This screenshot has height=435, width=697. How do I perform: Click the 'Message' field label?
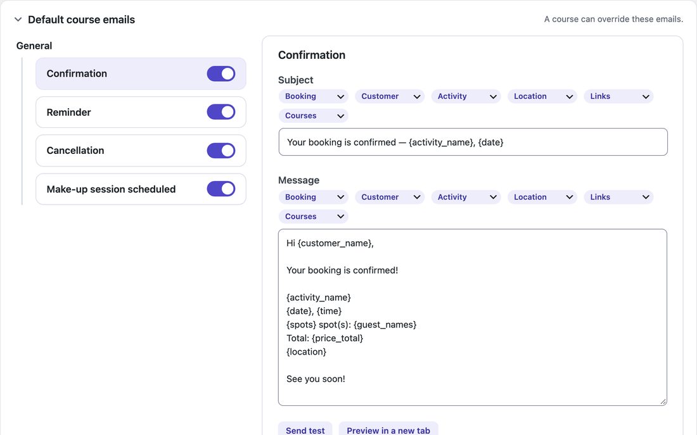(298, 180)
